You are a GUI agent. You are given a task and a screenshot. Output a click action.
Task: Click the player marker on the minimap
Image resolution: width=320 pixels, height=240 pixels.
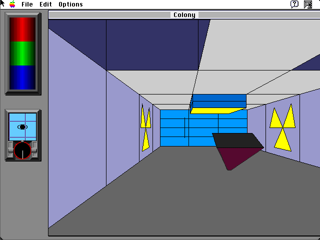22,127
